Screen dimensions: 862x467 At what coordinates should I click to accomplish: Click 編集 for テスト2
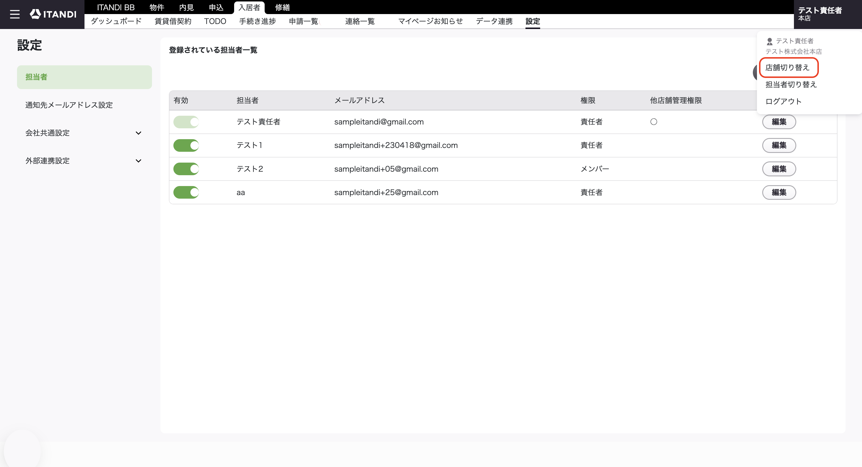[x=779, y=169]
